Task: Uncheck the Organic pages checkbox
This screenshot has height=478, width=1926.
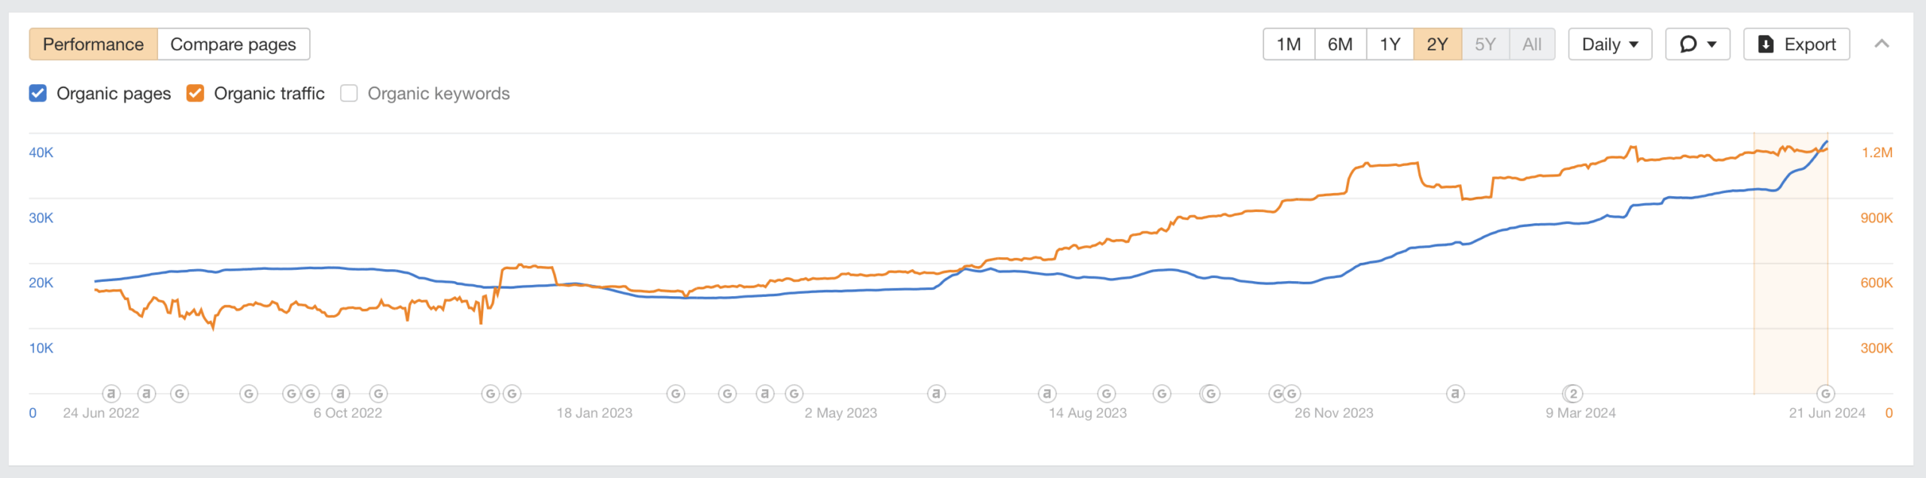Action: [38, 93]
